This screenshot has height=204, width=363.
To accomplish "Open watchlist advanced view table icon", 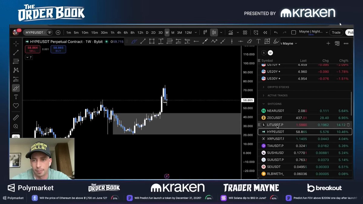I will pos(337,44).
